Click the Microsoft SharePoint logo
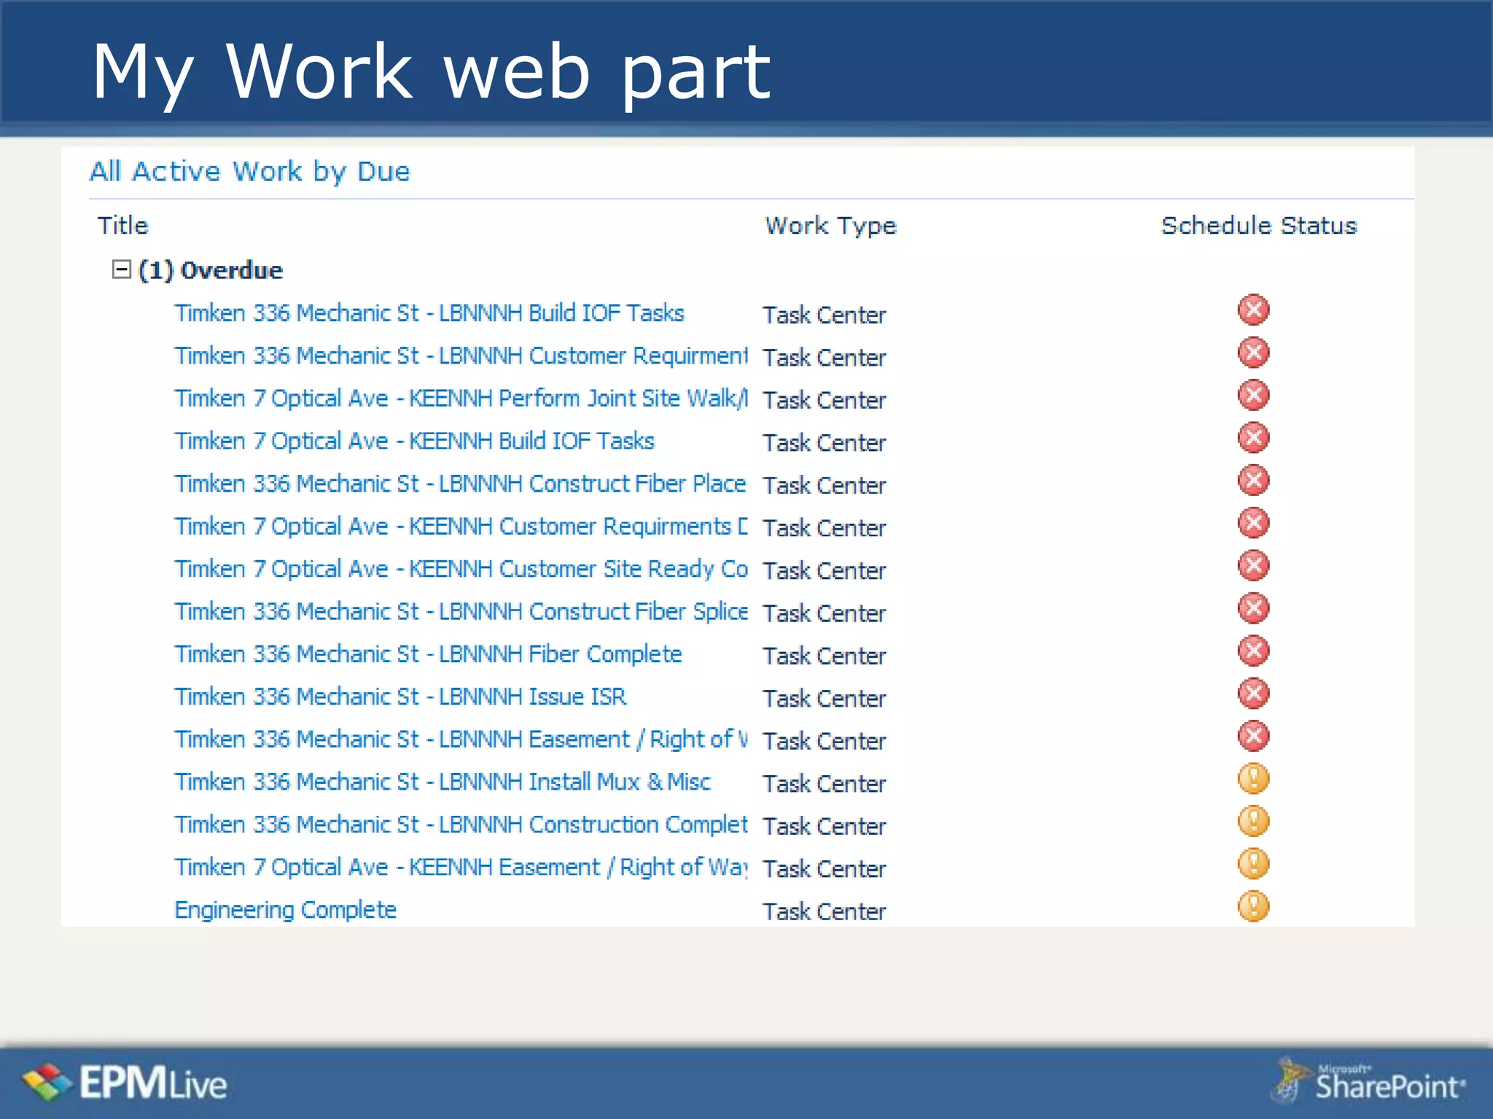This screenshot has height=1119, width=1493. pyautogui.click(x=1368, y=1080)
